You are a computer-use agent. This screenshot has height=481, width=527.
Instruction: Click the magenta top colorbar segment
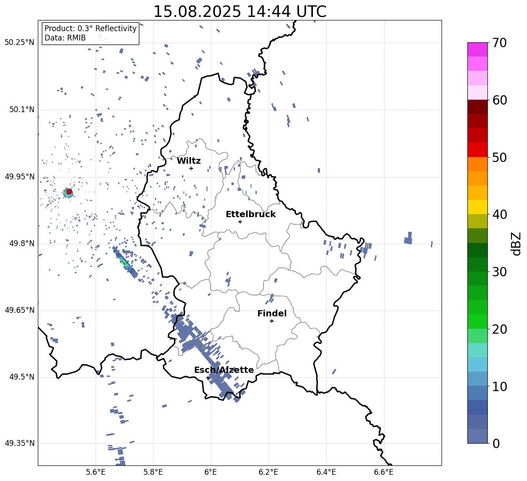(x=477, y=50)
